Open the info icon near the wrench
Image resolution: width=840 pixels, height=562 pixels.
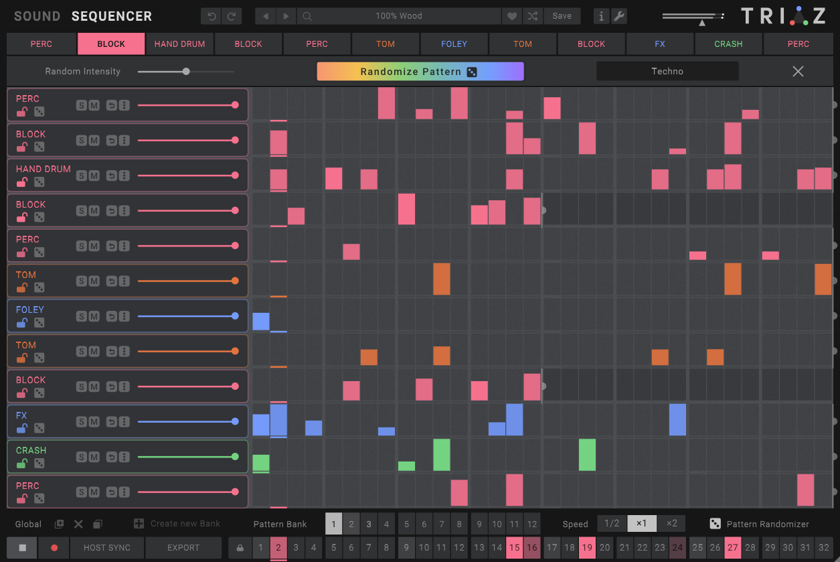pos(602,15)
